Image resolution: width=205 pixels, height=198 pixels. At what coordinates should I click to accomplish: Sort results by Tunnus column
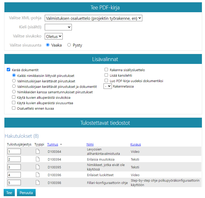point(53,144)
